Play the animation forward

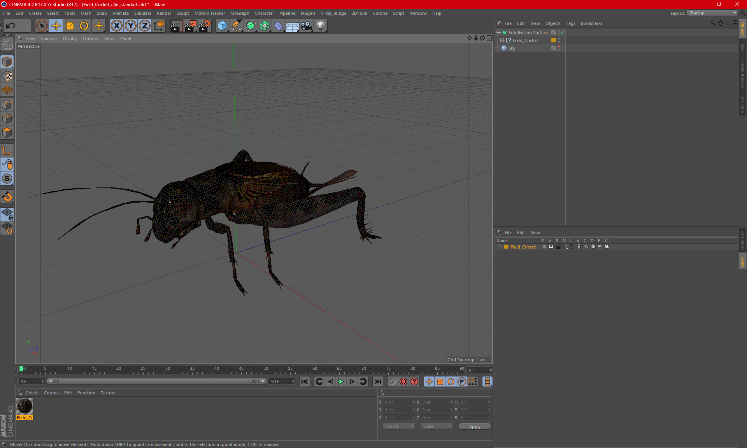(x=341, y=381)
